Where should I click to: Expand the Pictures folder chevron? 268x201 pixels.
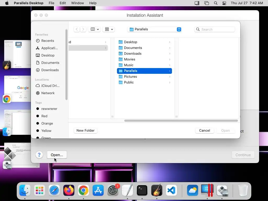tap(170, 77)
